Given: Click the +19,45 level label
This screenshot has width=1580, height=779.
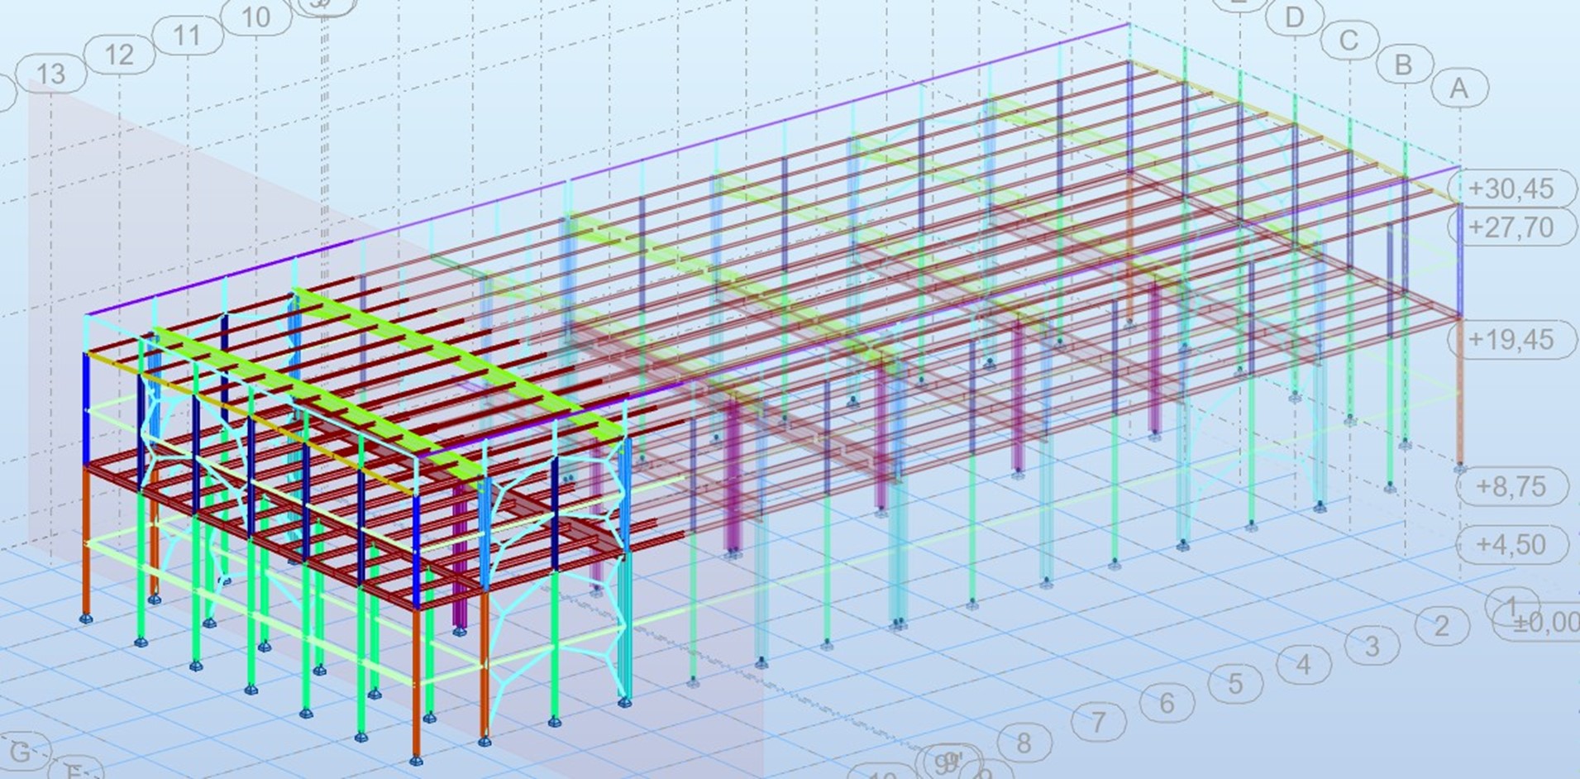Looking at the screenshot, I should (1511, 339).
